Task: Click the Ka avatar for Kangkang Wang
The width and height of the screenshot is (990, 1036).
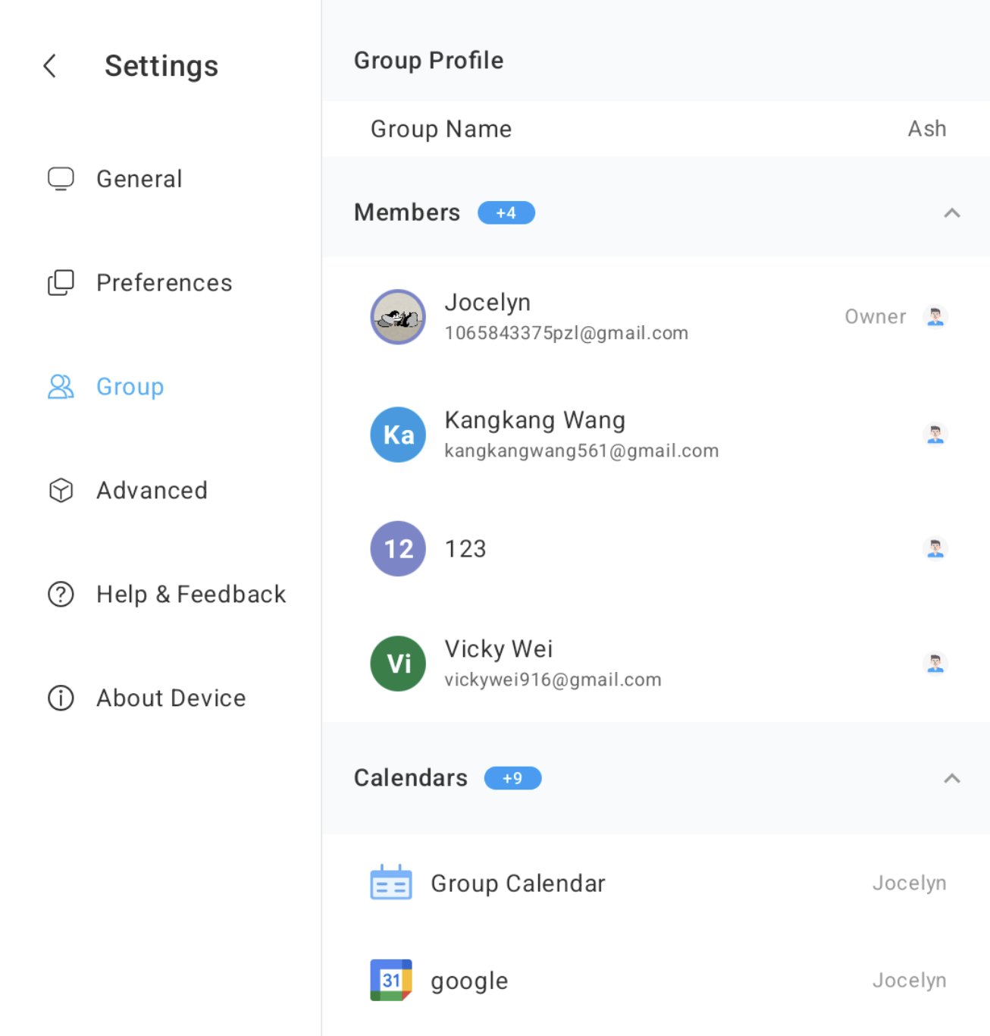Action: [x=398, y=435]
